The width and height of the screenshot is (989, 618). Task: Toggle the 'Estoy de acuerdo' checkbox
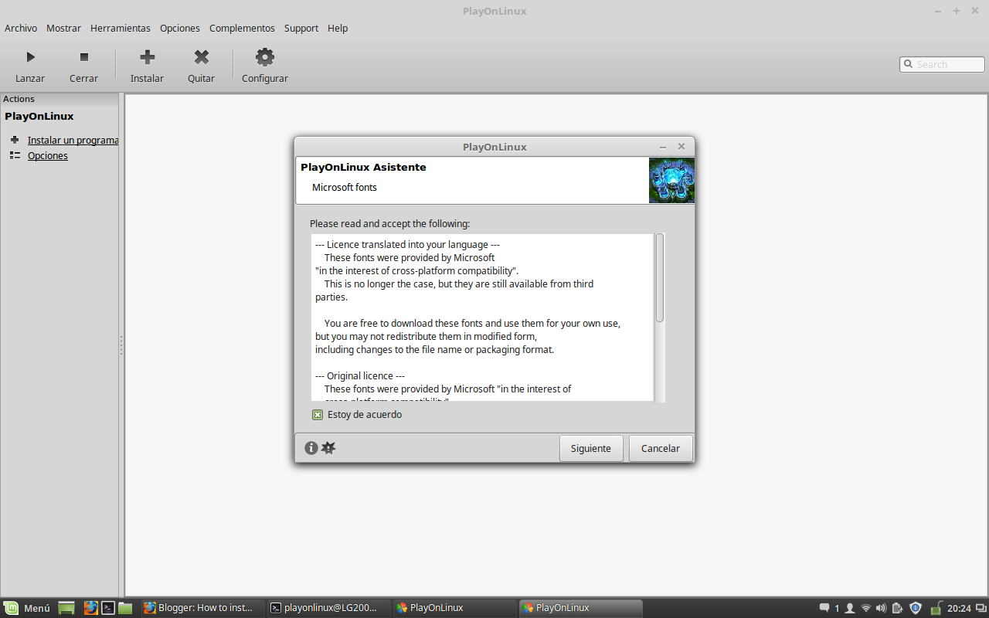tap(318, 415)
